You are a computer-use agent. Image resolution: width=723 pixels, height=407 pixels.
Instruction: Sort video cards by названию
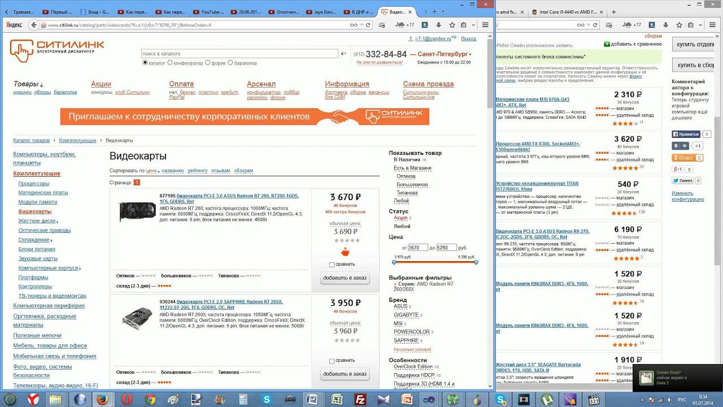click(x=172, y=171)
